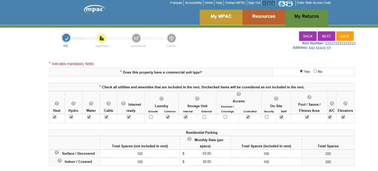Open the Contact MPAC link
The height and width of the screenshot is (171, 378).
[235, 3]
